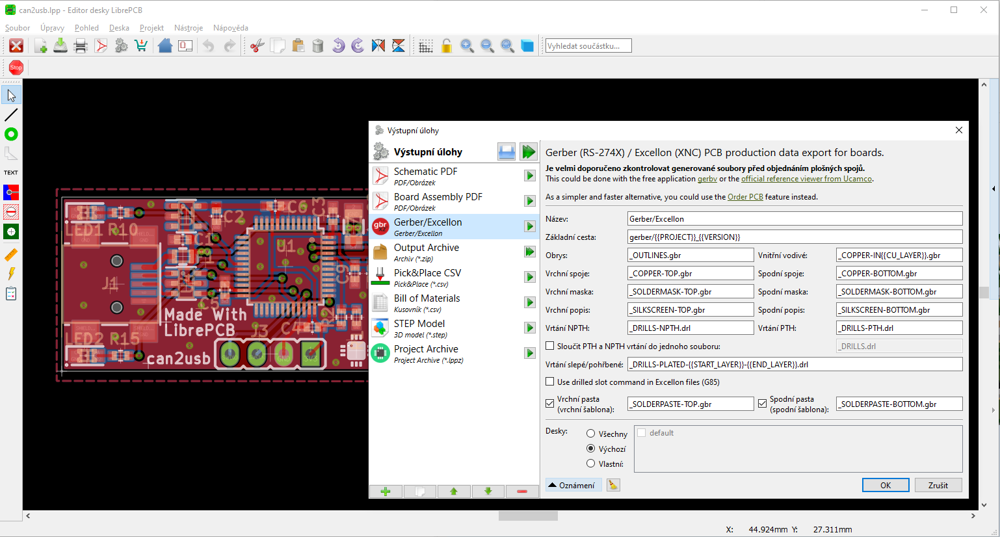The height and width of the screenshot is (537, 1000).
Task: Add a new output job with green plus
Action: coord(386,491)
